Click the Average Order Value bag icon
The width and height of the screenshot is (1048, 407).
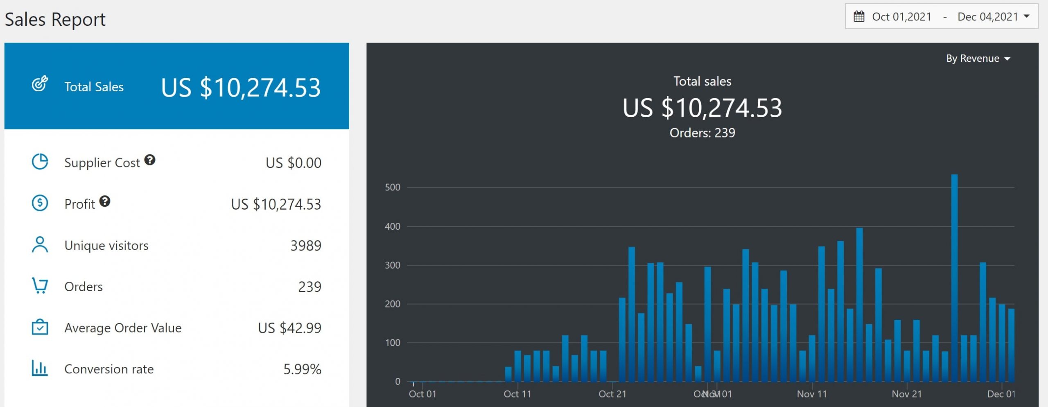point(40,327)
